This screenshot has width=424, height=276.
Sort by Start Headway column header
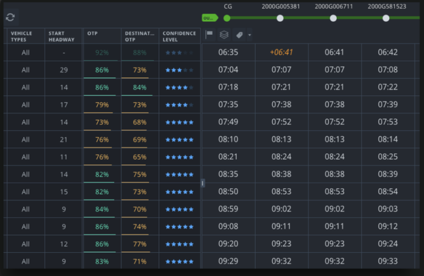(63, 36)
